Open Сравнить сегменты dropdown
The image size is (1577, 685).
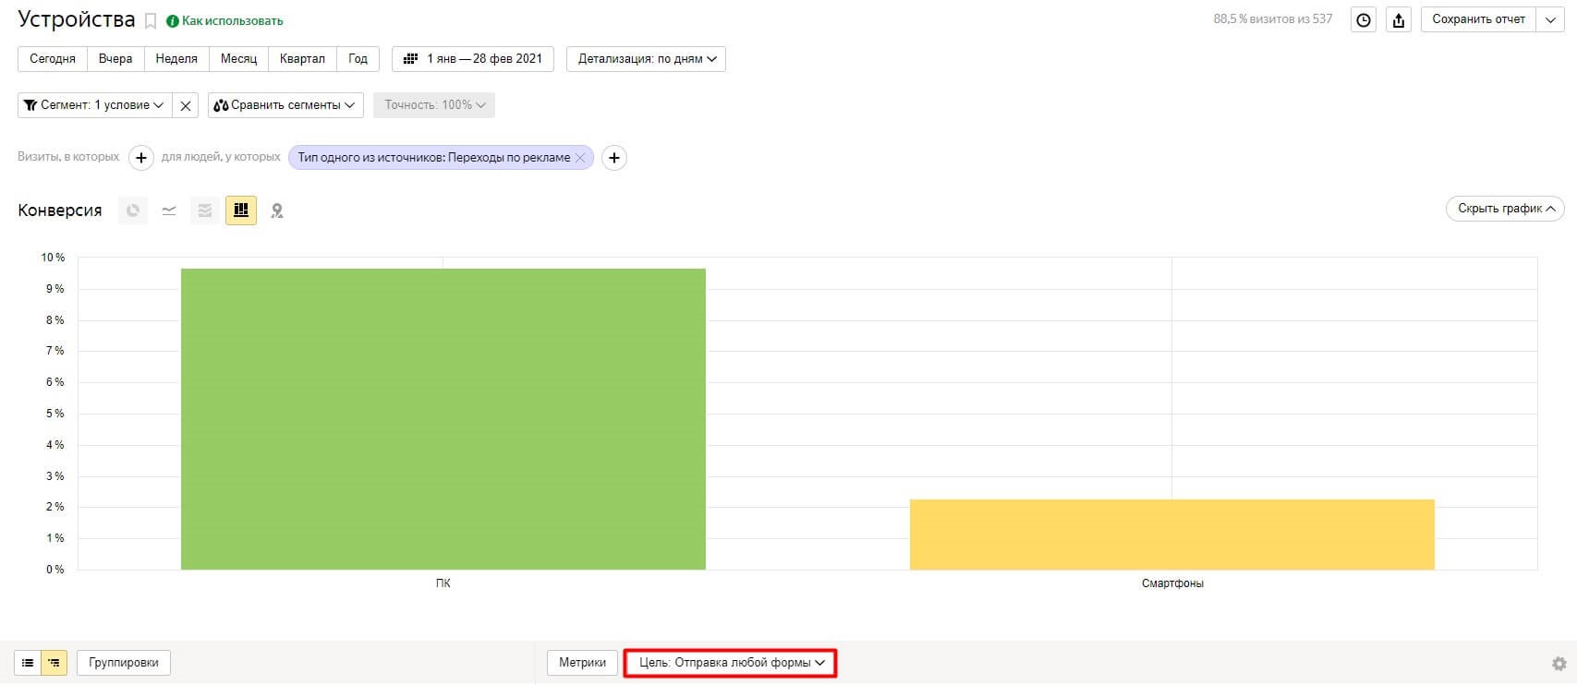click(285, 105)
